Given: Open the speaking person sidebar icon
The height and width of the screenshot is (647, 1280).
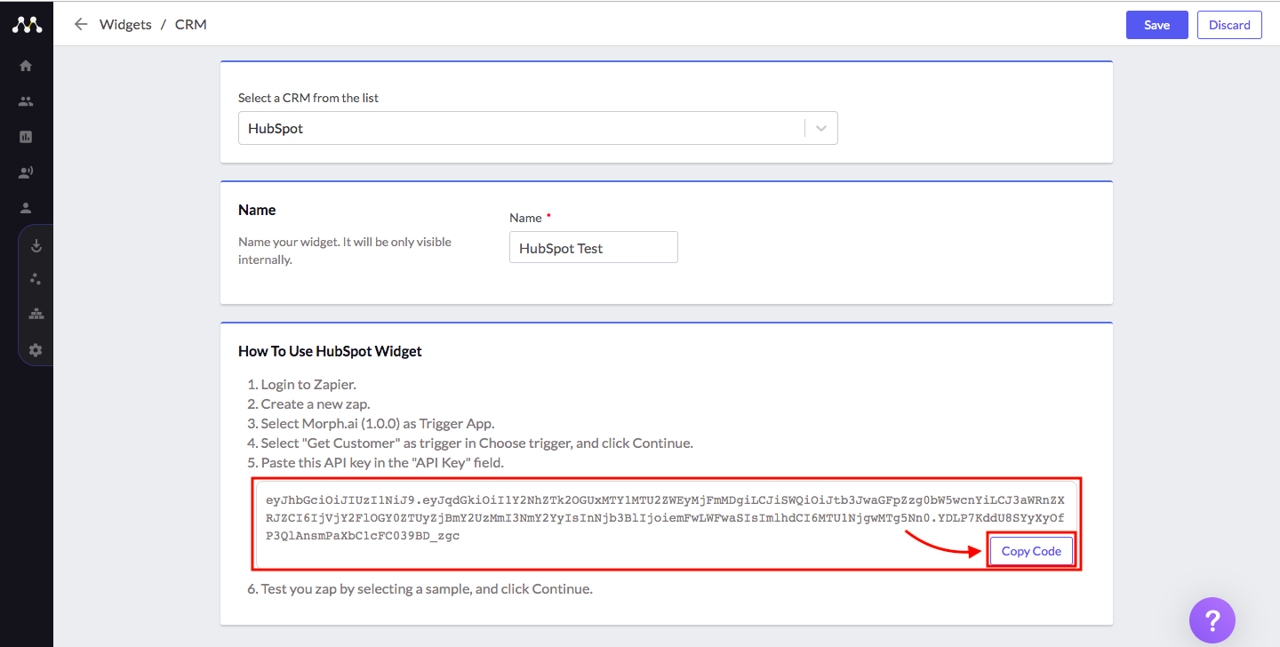Looking at the screenshot, I should coord(26,172).
